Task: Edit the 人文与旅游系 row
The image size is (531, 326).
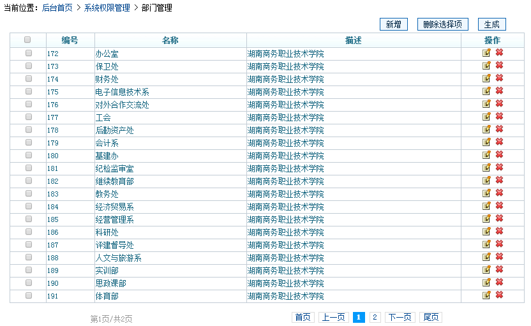Action: coord(486,257)
